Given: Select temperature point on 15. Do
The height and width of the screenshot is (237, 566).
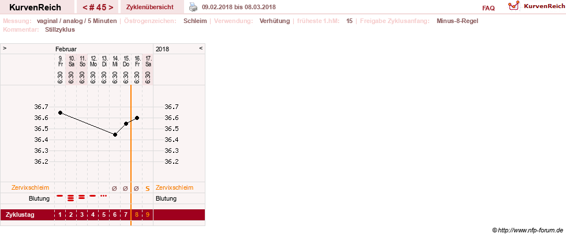Looking at the screenshot, I should coord(126,124).
